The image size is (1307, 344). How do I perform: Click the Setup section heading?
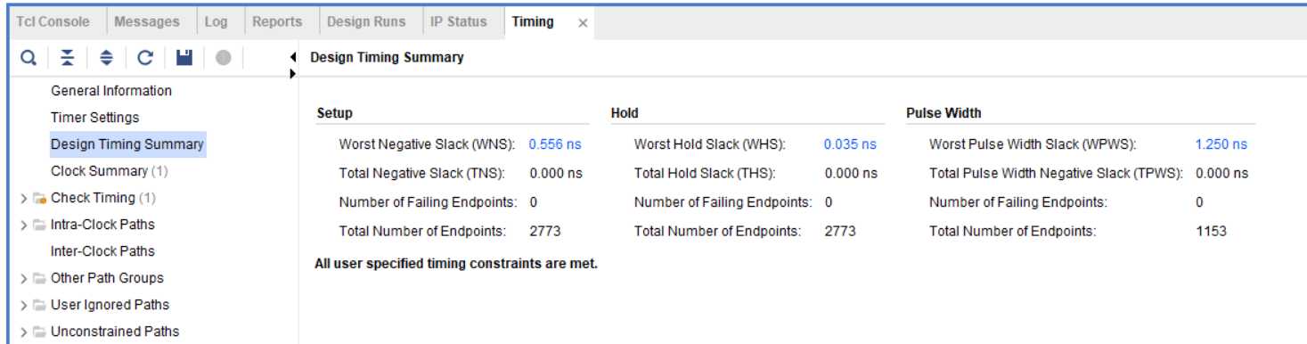point(334,113)
